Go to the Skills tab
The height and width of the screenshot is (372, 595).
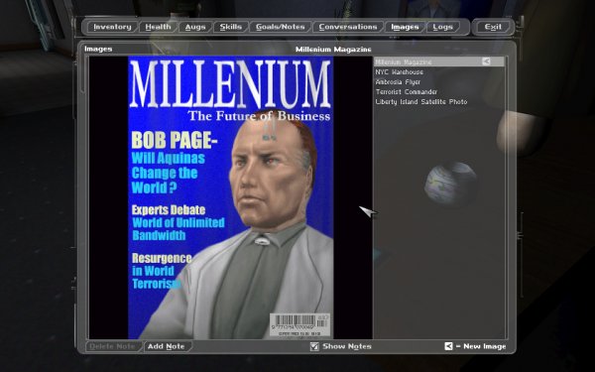(230, 27)
